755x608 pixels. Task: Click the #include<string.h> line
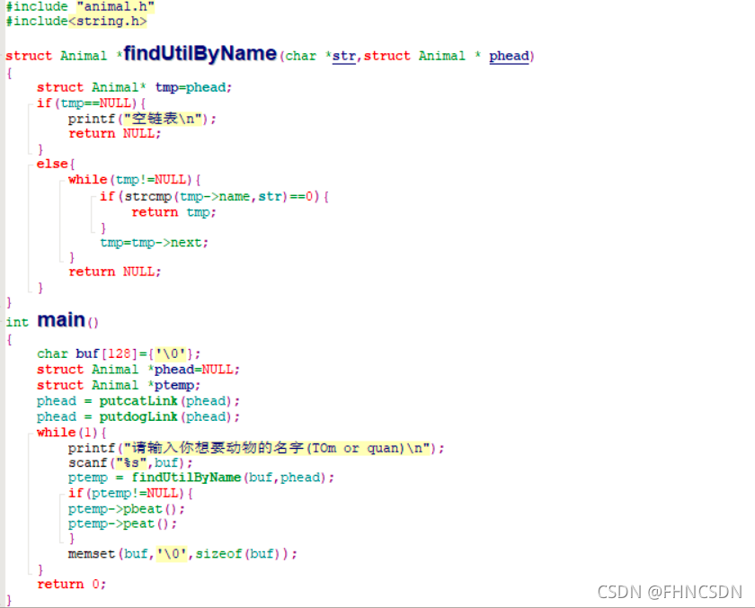pyautogui.click(x=76, y=22)
